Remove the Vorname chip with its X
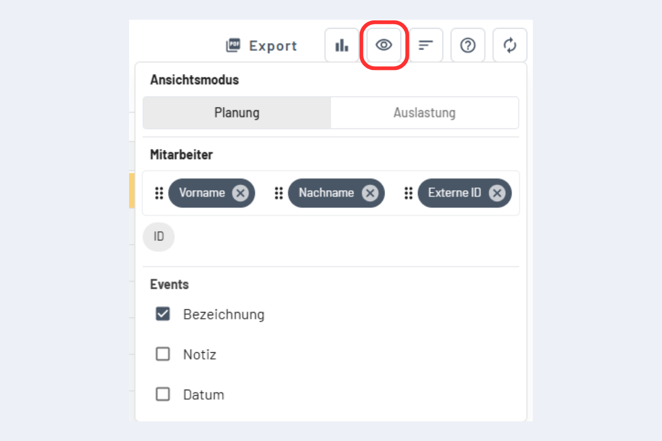This screenshot has width=662, height=441. click(x=240, y=193)
